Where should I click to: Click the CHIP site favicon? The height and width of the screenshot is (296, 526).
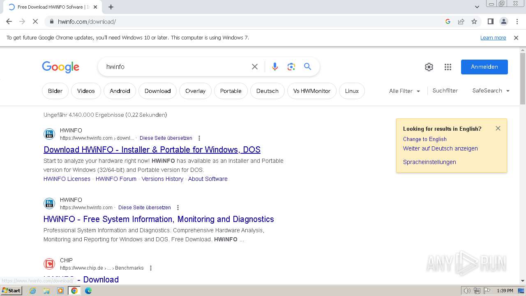(x=49, y=264)
